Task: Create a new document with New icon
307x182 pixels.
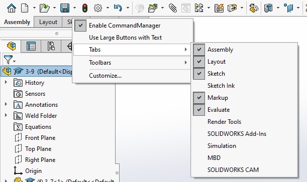Action: [25, 8]
